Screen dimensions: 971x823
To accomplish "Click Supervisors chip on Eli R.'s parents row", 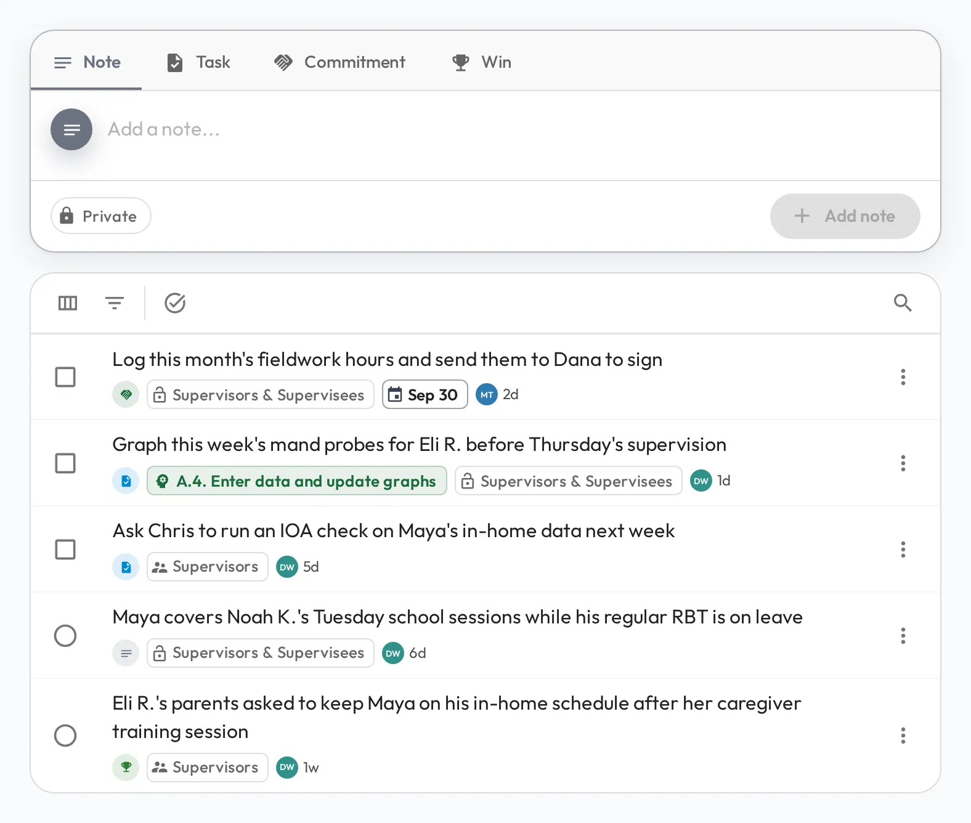I will (x=208, y=767).
